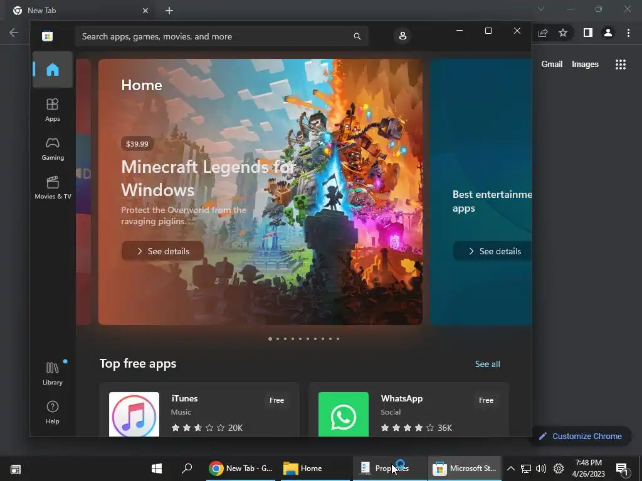The image size is (642, 481).
Task: Open the WhatsApp app icon
Action: pyautogui.click(x=343, y=415)
